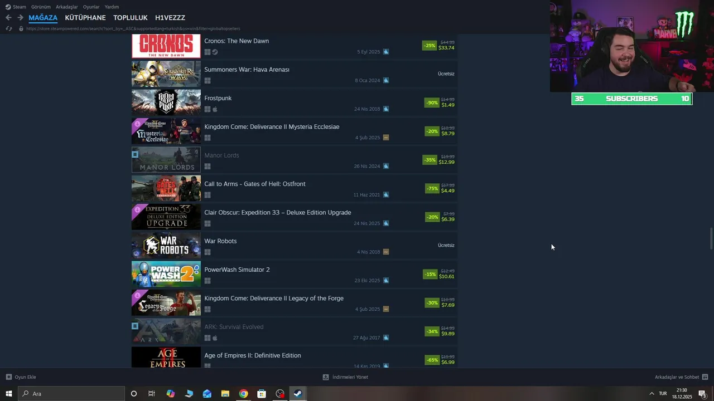Viewport: 714px width, 401px height.
Task: Switch to the KÜTÜPHANE tab
Action: [x=85, y=18]
